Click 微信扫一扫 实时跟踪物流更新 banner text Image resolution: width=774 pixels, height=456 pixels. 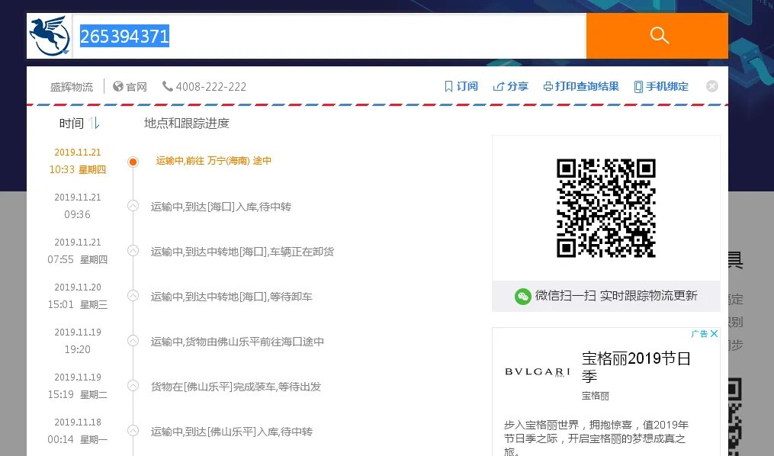pos(616,296)
